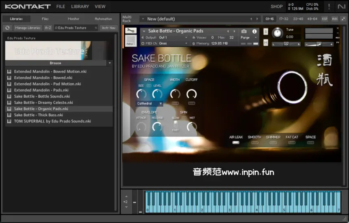Screen dimensions: 349x223
Task: Solo the Sake Bottle instrument
Action: (266, 32)
